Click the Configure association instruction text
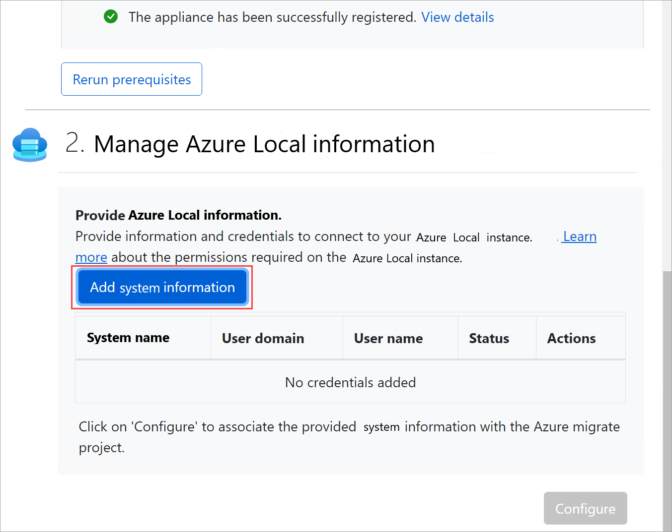 (x=349, y=437)
